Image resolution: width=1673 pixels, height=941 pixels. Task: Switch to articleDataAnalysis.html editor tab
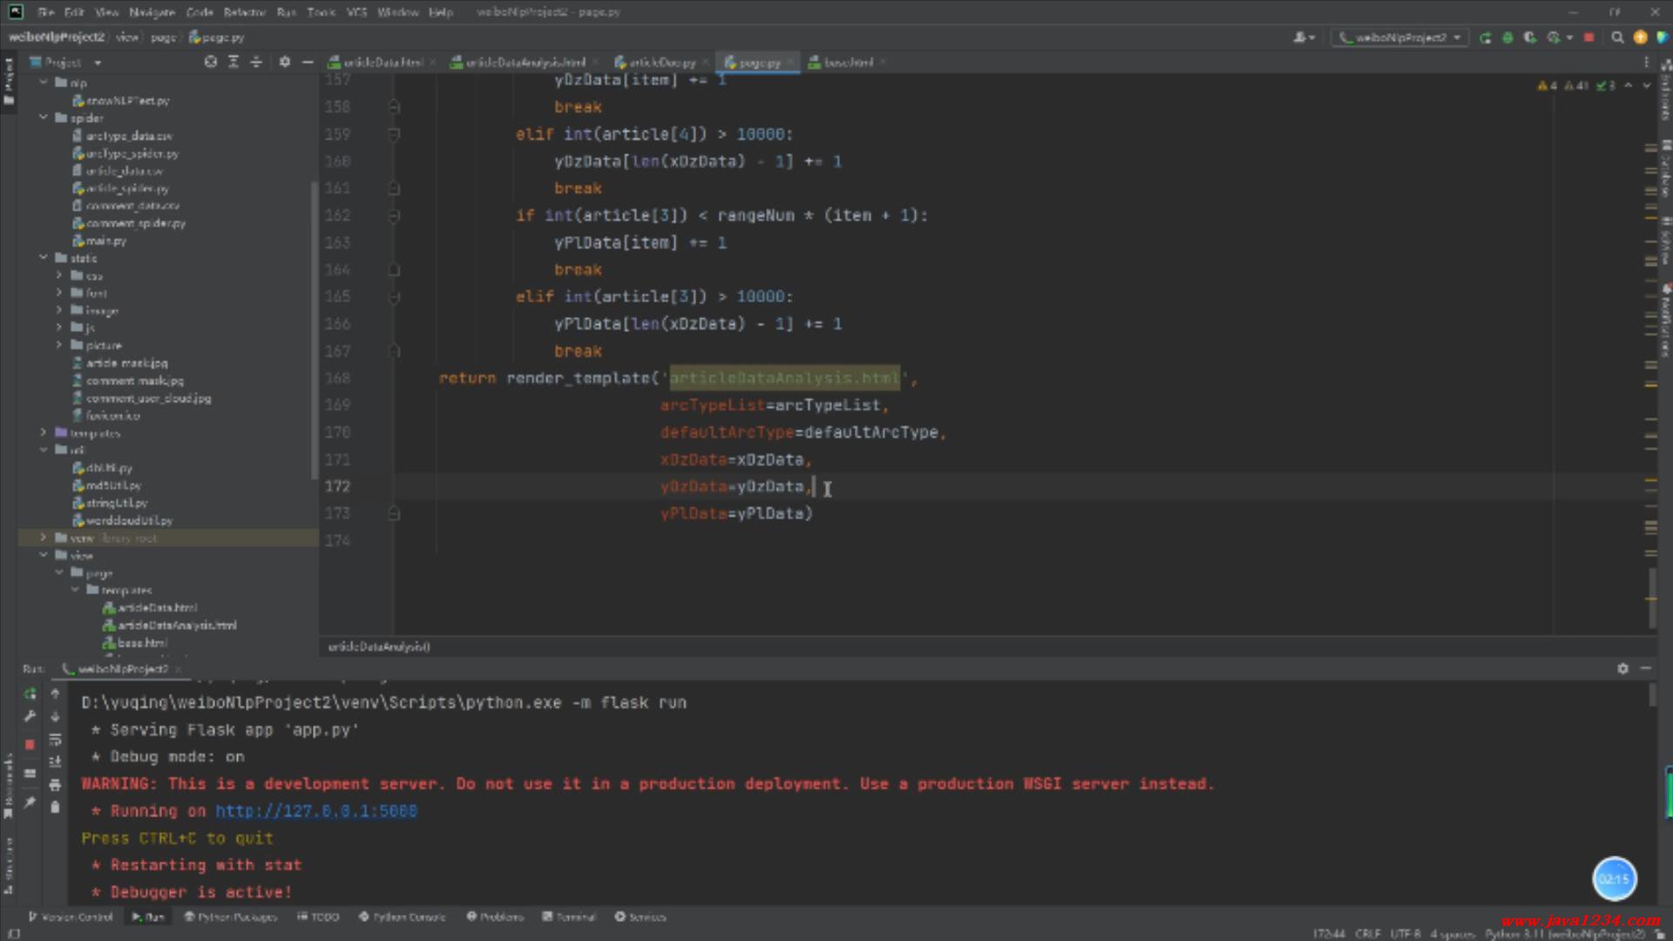pos(524,63)
